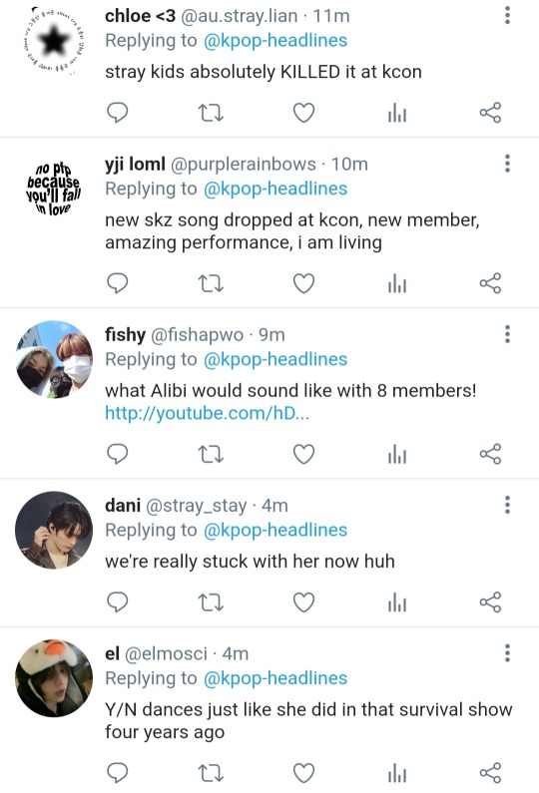This screenshot has width=539, height=793.
Task: Share yji loml's tweet
Action: [490, 283]
